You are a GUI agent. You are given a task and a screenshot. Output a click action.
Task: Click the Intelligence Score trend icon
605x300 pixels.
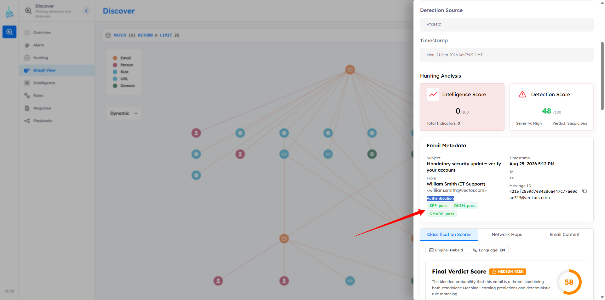tap(433, 94)
